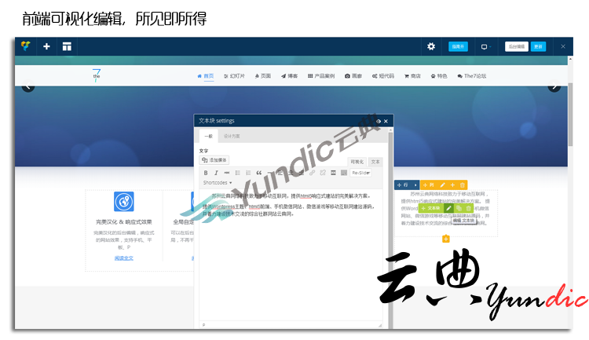
Task: Open the templates layout icon
Action: 67,46
